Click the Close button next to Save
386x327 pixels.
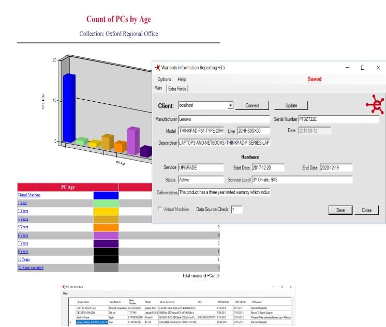pyautogui.click(x=366, y=210)
